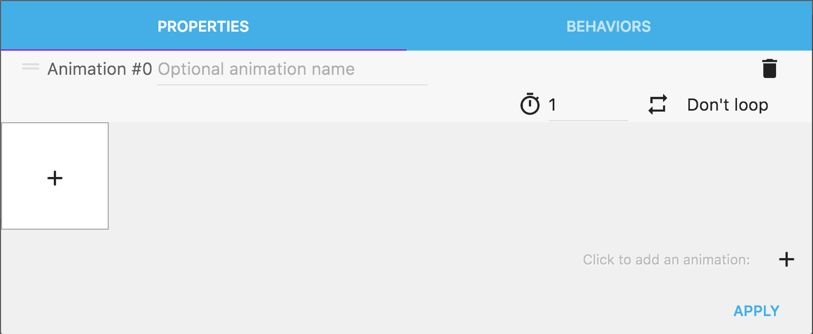Click the purple indicator under the Properties tab
This screenshot has height=334, width=813.
(203, 50)
